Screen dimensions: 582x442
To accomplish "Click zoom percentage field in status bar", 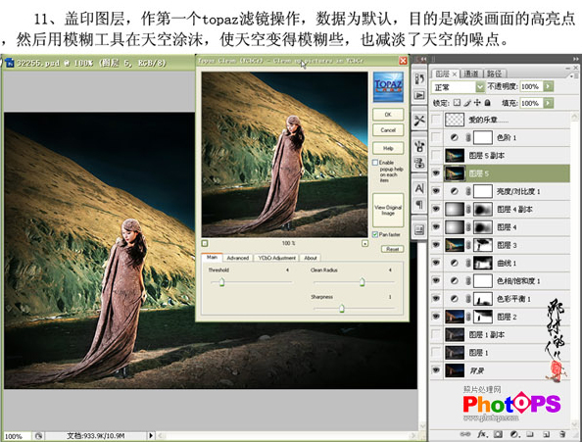I will [17, 436].
